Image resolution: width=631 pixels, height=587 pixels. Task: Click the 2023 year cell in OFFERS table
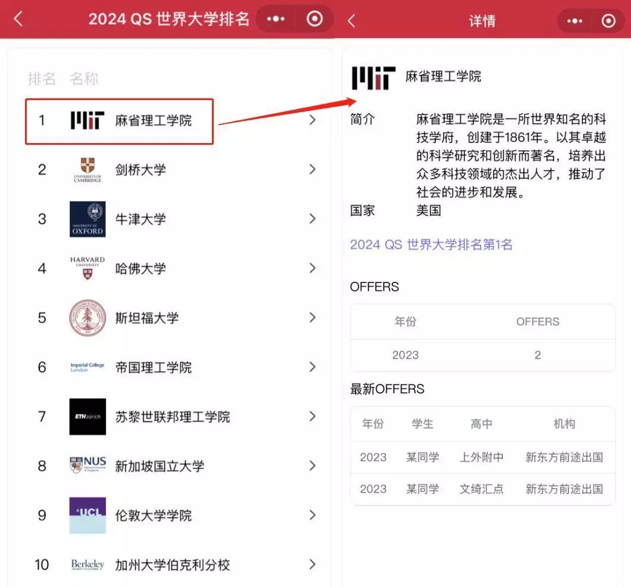405,355
